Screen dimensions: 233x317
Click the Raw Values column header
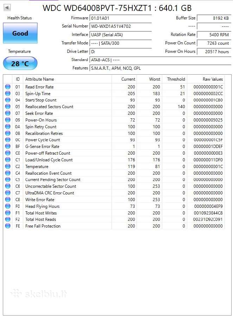[206, 79]
